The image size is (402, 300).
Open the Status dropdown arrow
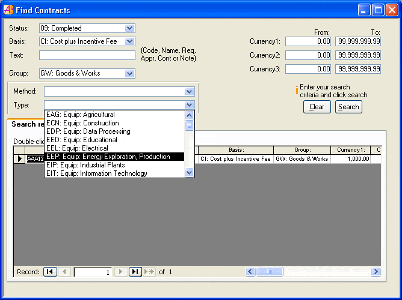[130, 28]
